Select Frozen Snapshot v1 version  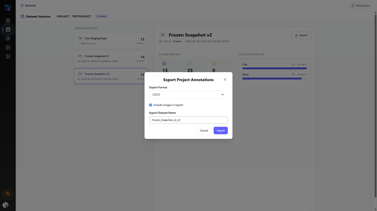(111, 58)
